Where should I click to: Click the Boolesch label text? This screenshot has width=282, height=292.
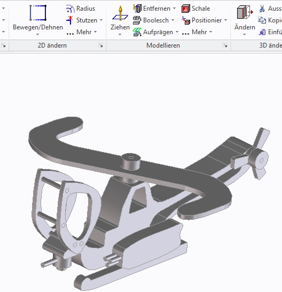point(156,20)
